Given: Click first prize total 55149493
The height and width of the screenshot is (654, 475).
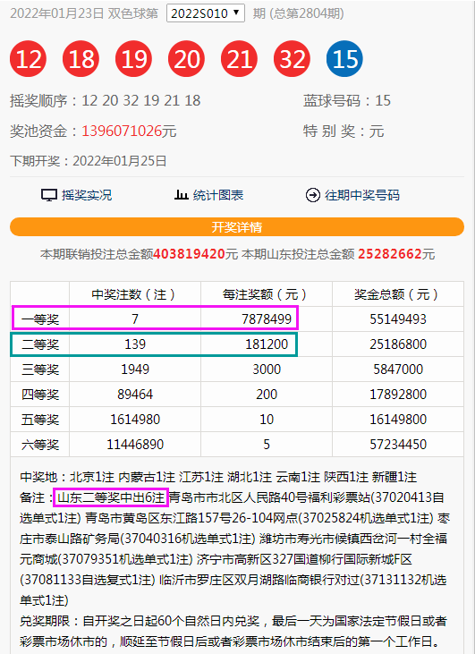Looking at the screenshot, I should coord(398,319).
